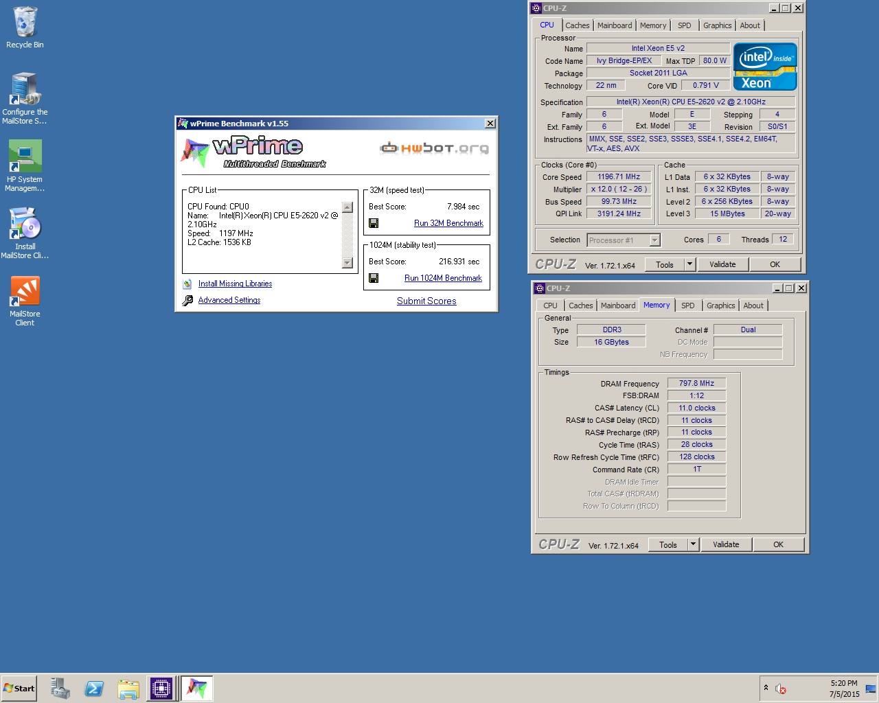Click the Advanced Settings wrench icon
This screenshot has height=703, width=879.
[187, 300]
